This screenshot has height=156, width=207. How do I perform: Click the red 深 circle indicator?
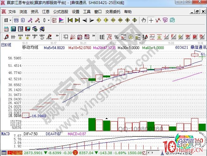[75, 153]
